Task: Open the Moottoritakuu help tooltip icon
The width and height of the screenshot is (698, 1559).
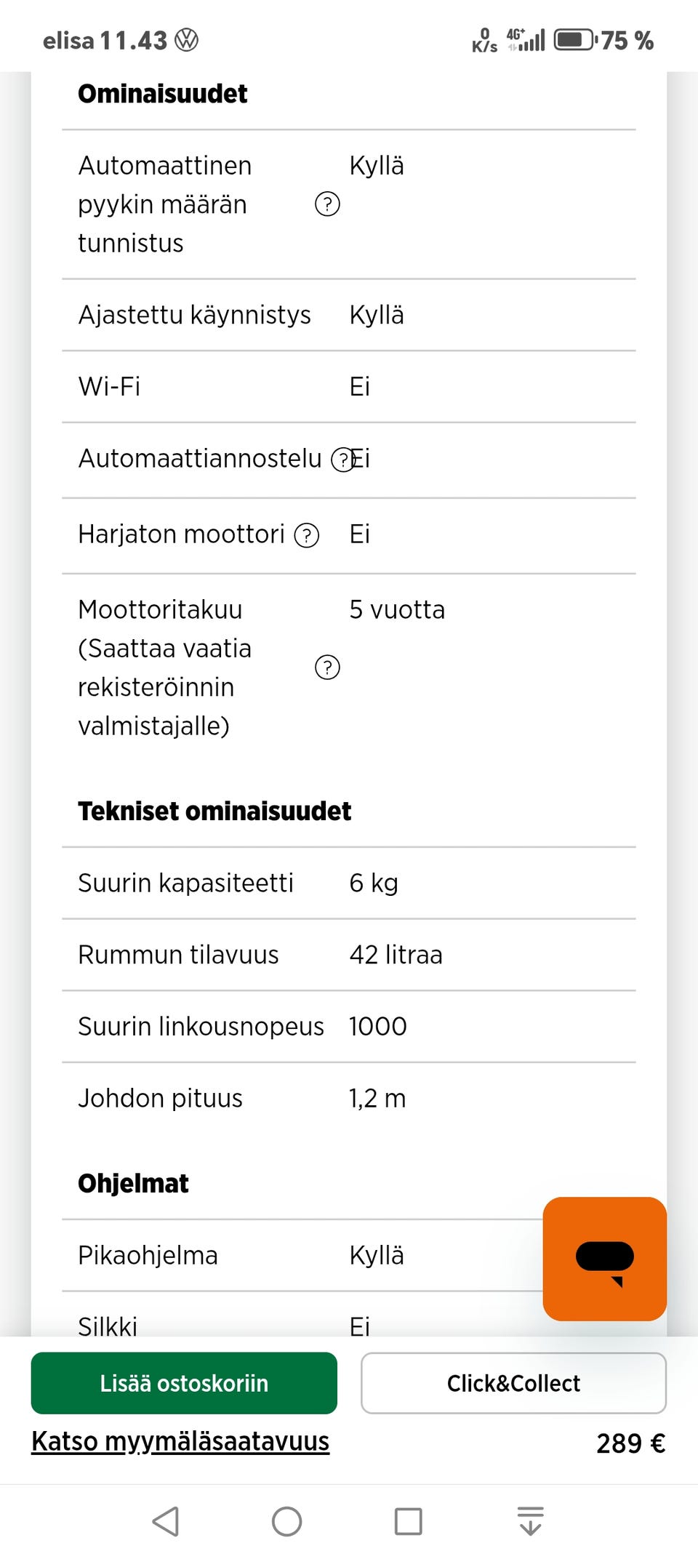Action: [x=327, y=667]
